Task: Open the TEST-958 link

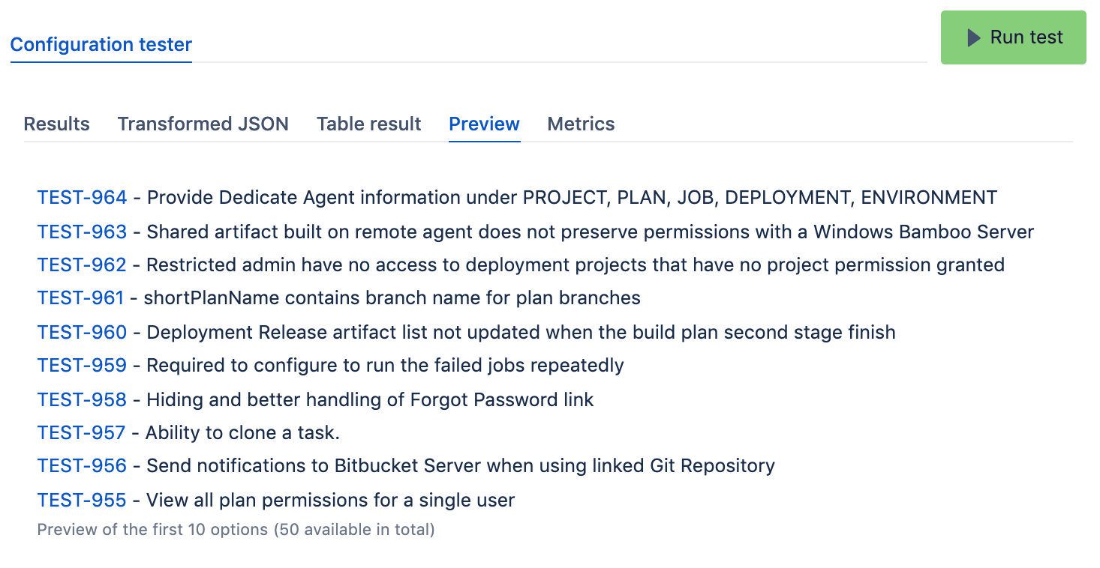Action: pyautogui.click(x=82, y=399)
